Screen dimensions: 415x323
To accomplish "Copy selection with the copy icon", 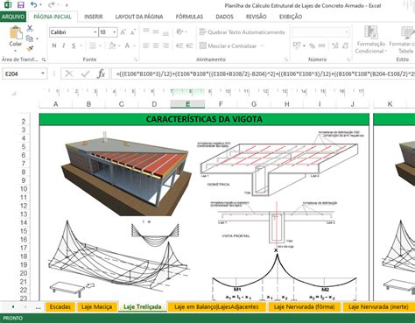I will point(30,39).
